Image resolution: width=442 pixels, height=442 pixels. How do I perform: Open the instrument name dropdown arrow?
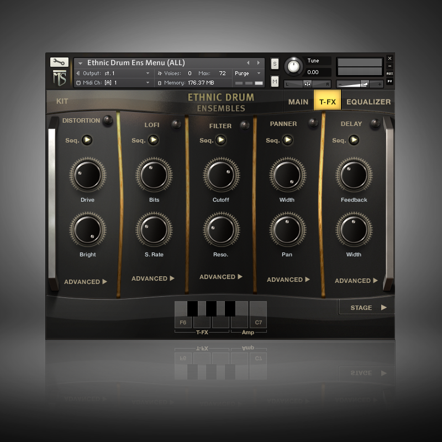click(80, 63)
